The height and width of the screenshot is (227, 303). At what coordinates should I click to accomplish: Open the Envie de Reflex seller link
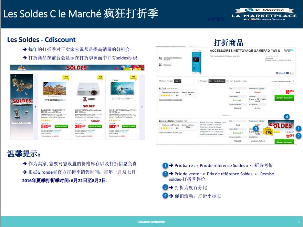pyautogui.click(x=167, y=121)
